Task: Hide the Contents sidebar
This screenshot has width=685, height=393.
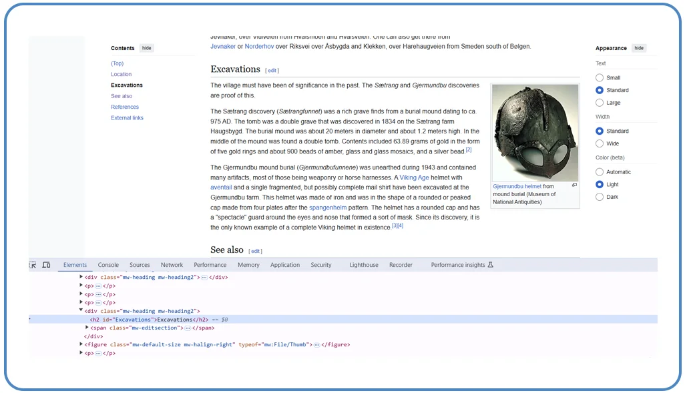Action: coord(146,48)
